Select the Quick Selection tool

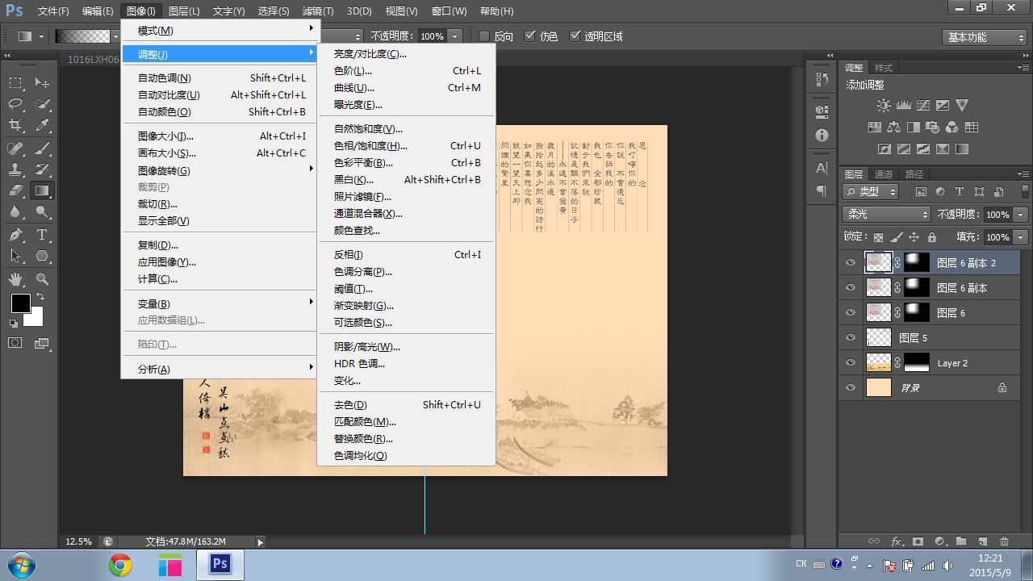tap(42, 104)
